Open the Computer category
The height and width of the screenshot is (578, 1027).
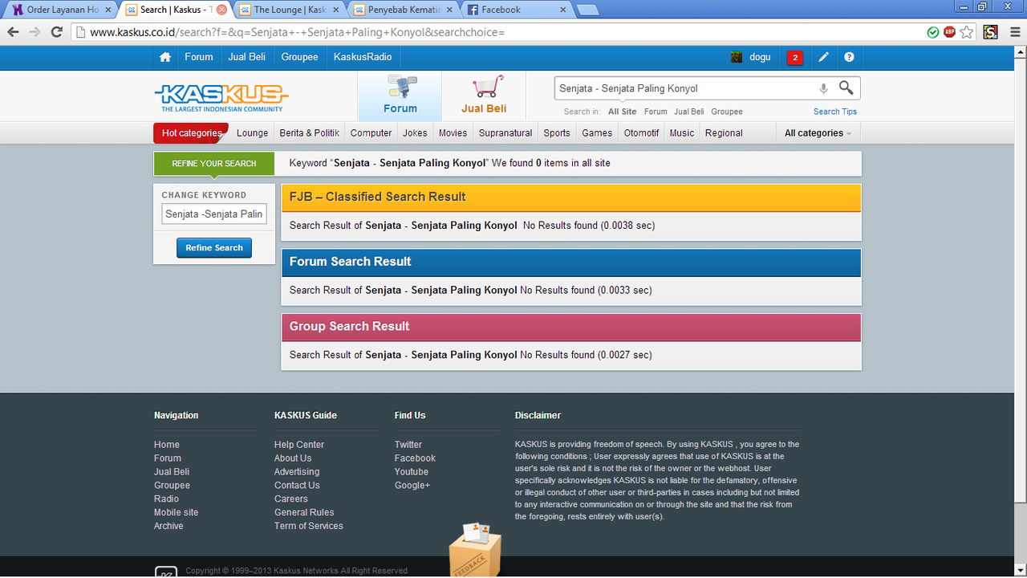[x=371, y=133]
